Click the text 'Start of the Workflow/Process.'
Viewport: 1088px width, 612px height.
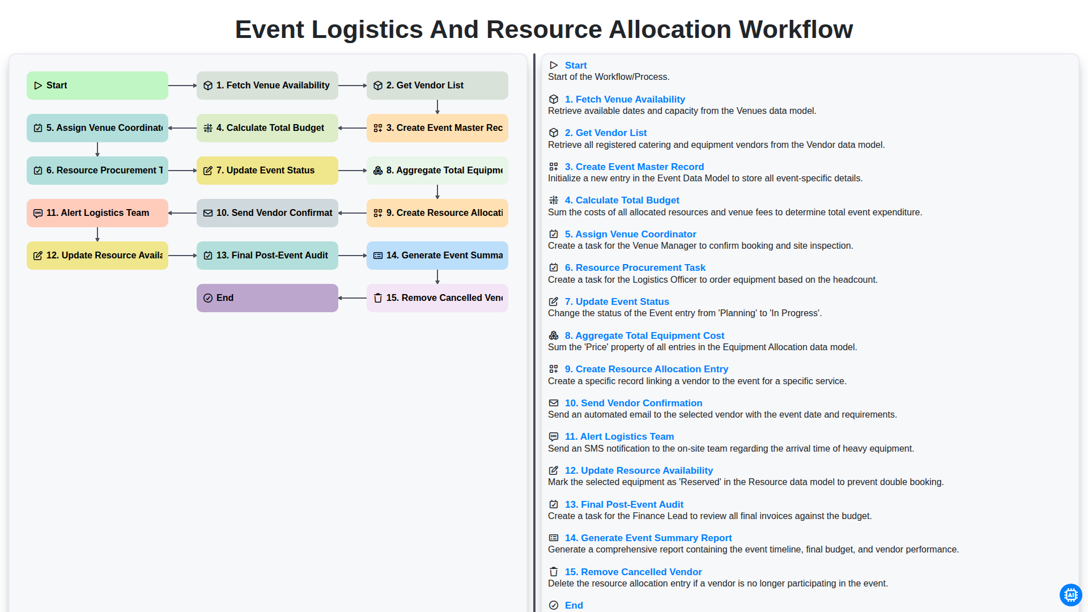609,77
